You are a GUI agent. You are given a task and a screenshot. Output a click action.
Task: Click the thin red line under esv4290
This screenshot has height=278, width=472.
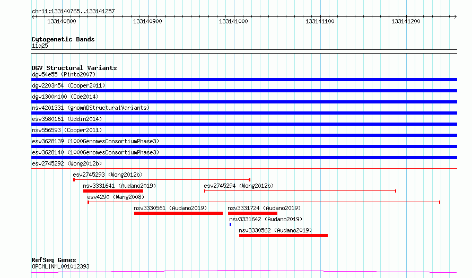[264, 202]
